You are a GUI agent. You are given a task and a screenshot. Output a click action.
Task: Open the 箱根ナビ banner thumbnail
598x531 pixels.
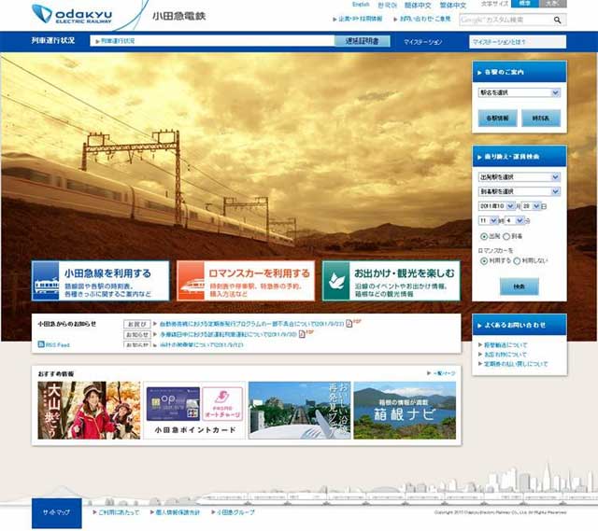(405, 409)
